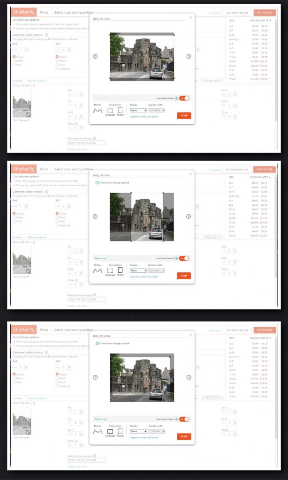Image resolution: width=288 pixels, height=480 pixels.
Task: Click Reset crop link in middle dialog
Action: 100,259
